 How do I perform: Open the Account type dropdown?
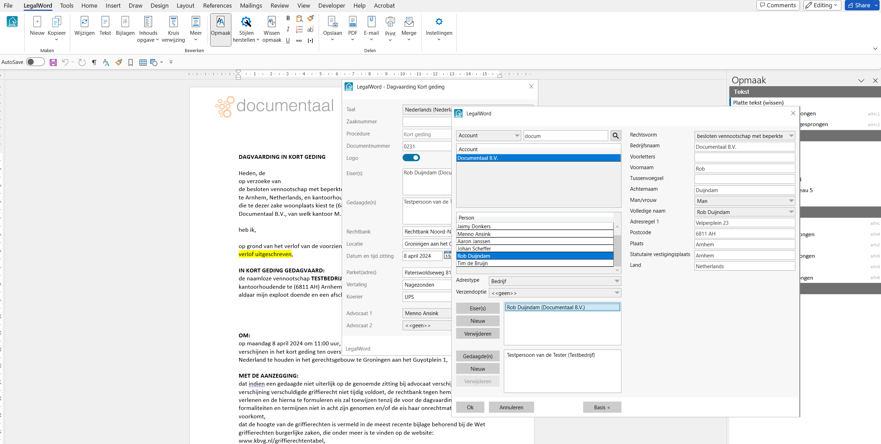[488, 135]
